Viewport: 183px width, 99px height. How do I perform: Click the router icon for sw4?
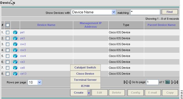[15, 56]
